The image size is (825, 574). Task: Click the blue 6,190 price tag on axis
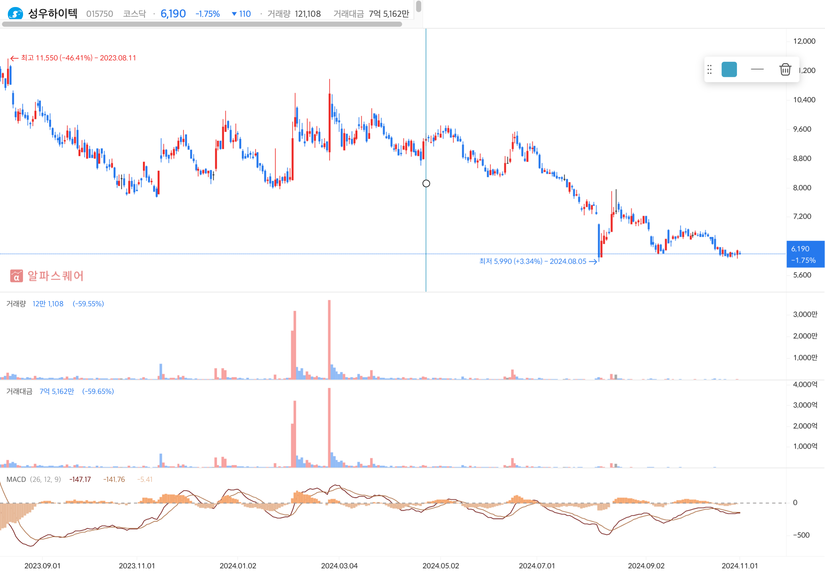click(805, 254)
